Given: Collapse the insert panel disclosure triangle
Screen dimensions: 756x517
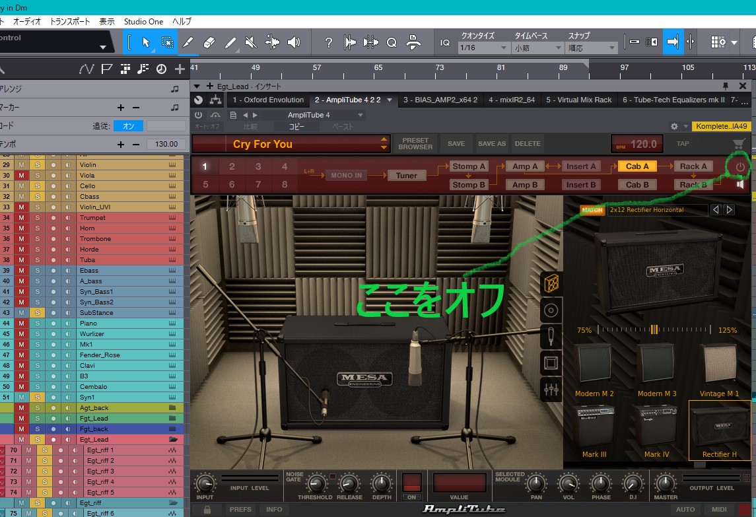Looking at the screenshot, I should point(196,86).
